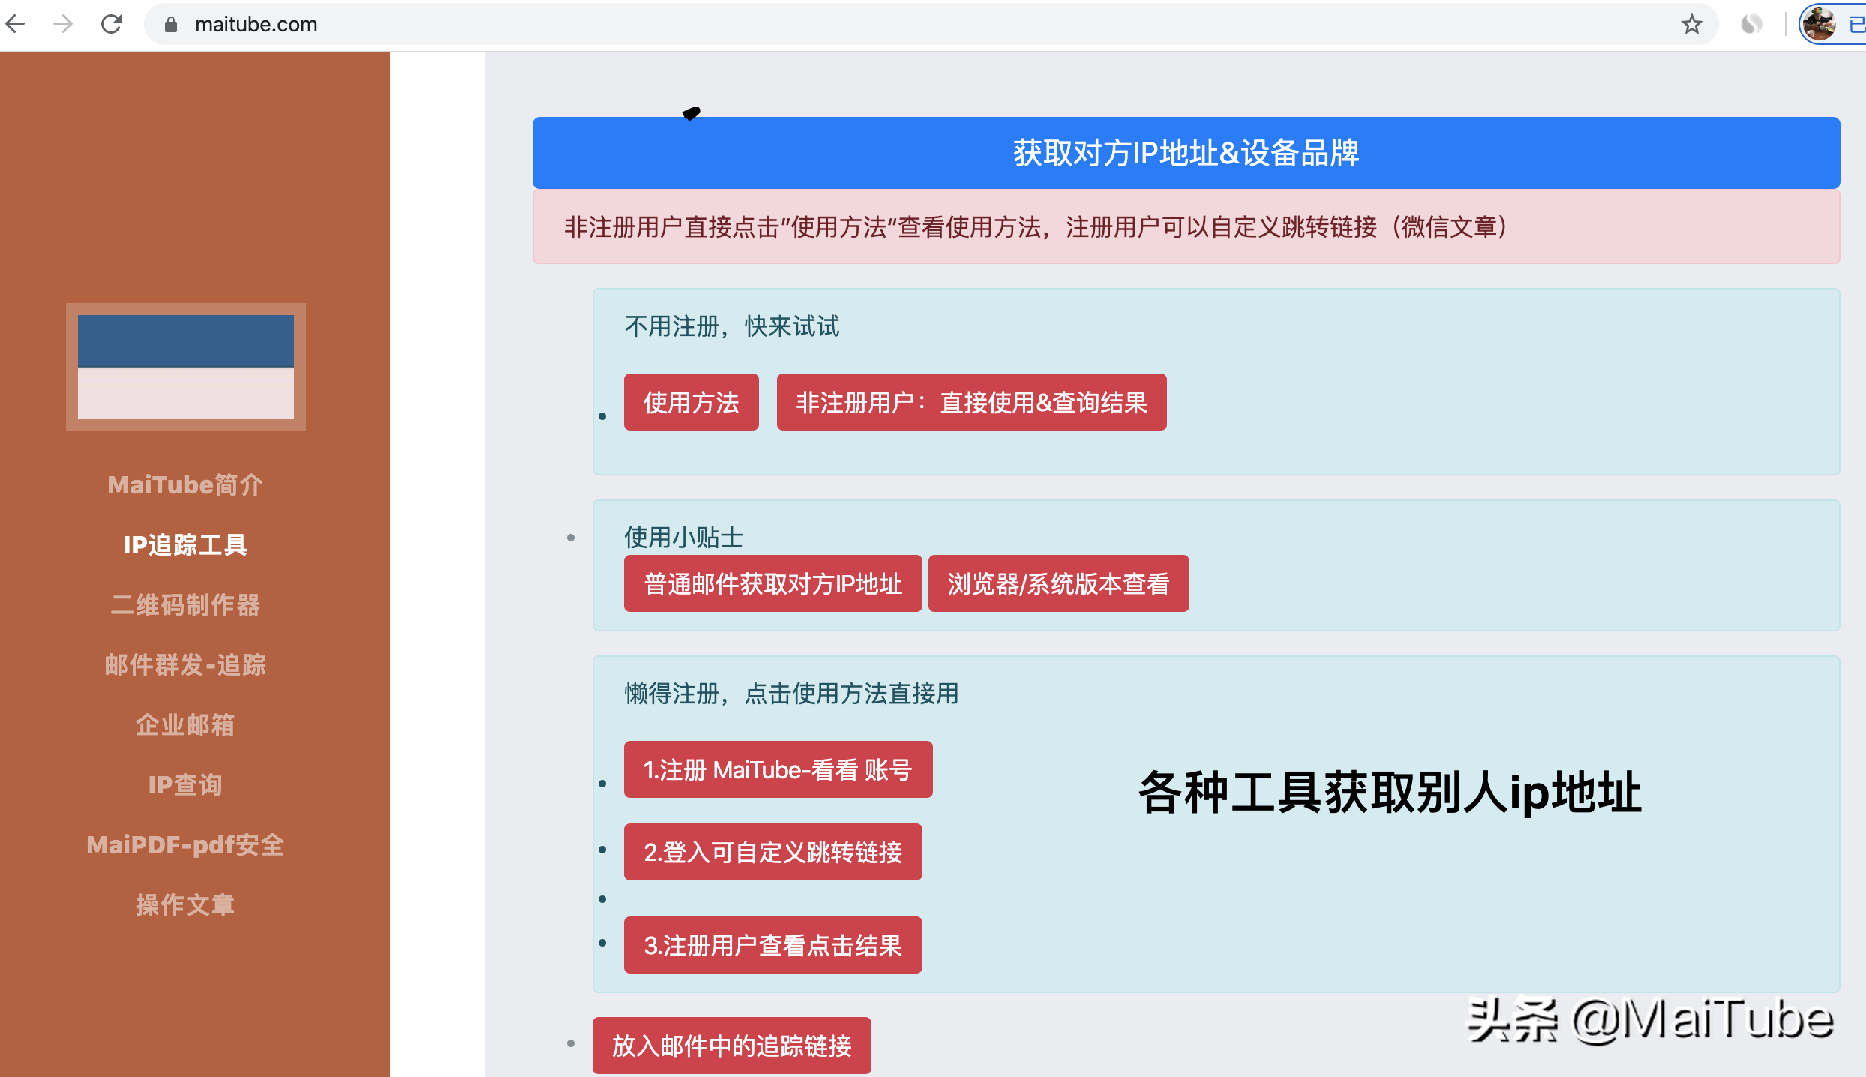Open the Chrome profile avatar
The width and height of the screenshot is (1866, 1077).
pos(1818,25)
